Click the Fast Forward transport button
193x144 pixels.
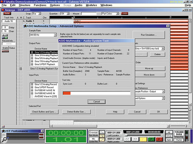[x=135, y=139]
